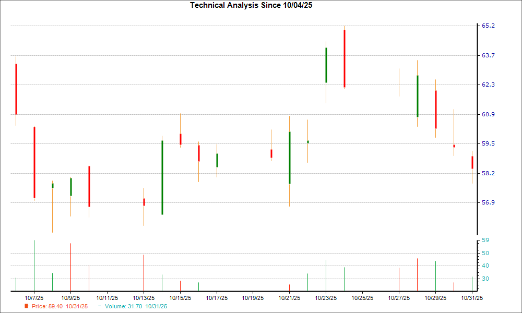
Task: Select the green volume bar below 10/23/25
Action: [x=326, y=274]
